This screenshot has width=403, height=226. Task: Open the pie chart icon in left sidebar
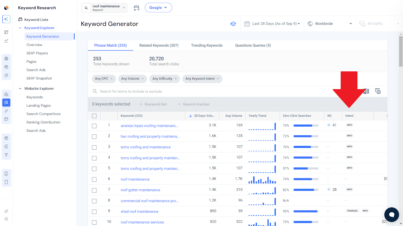pyautogui.click(x=6, y=75)
